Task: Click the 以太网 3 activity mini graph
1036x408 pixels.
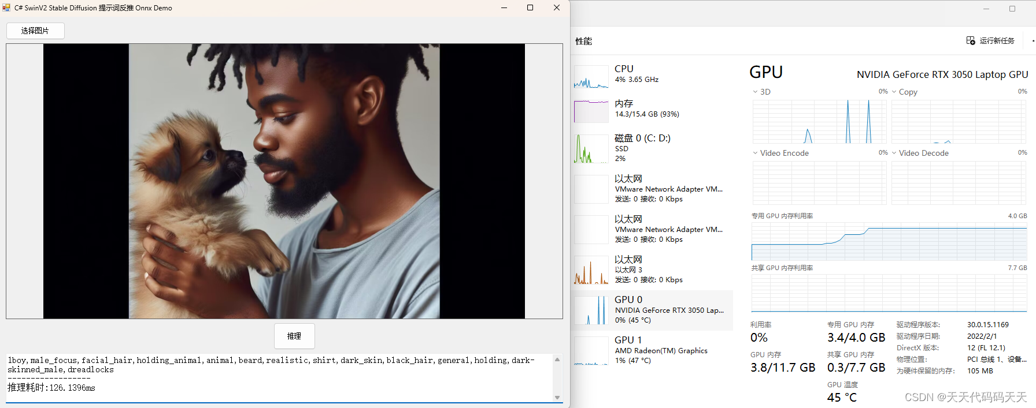Action: [x=591, y=270]
